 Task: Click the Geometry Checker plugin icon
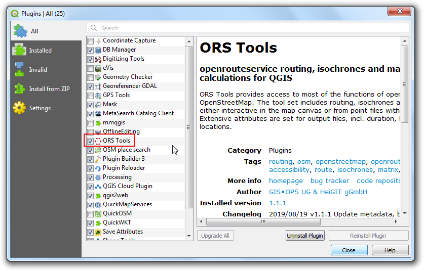point(98,77)
